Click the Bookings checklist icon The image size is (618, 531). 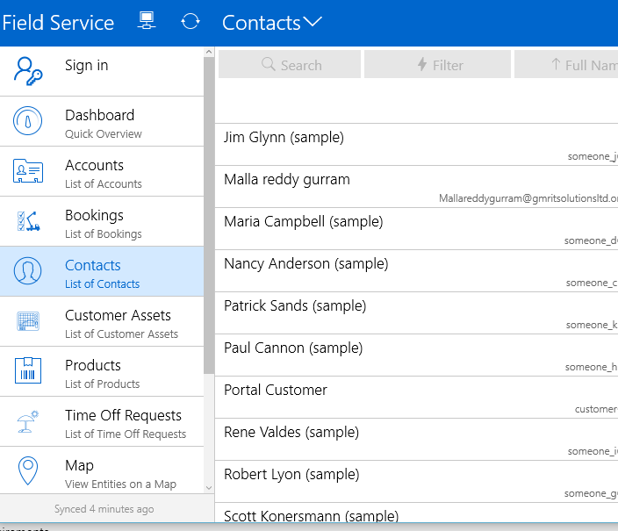(28, 221)
